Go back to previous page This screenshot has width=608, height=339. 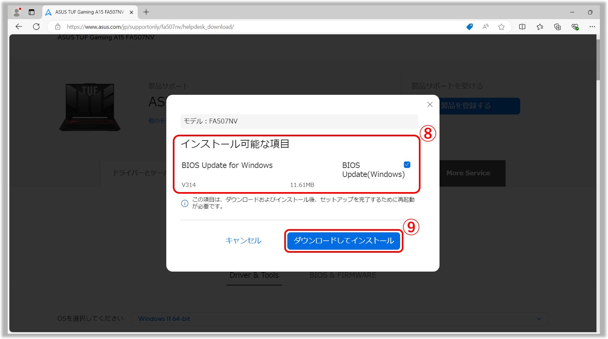19,27
